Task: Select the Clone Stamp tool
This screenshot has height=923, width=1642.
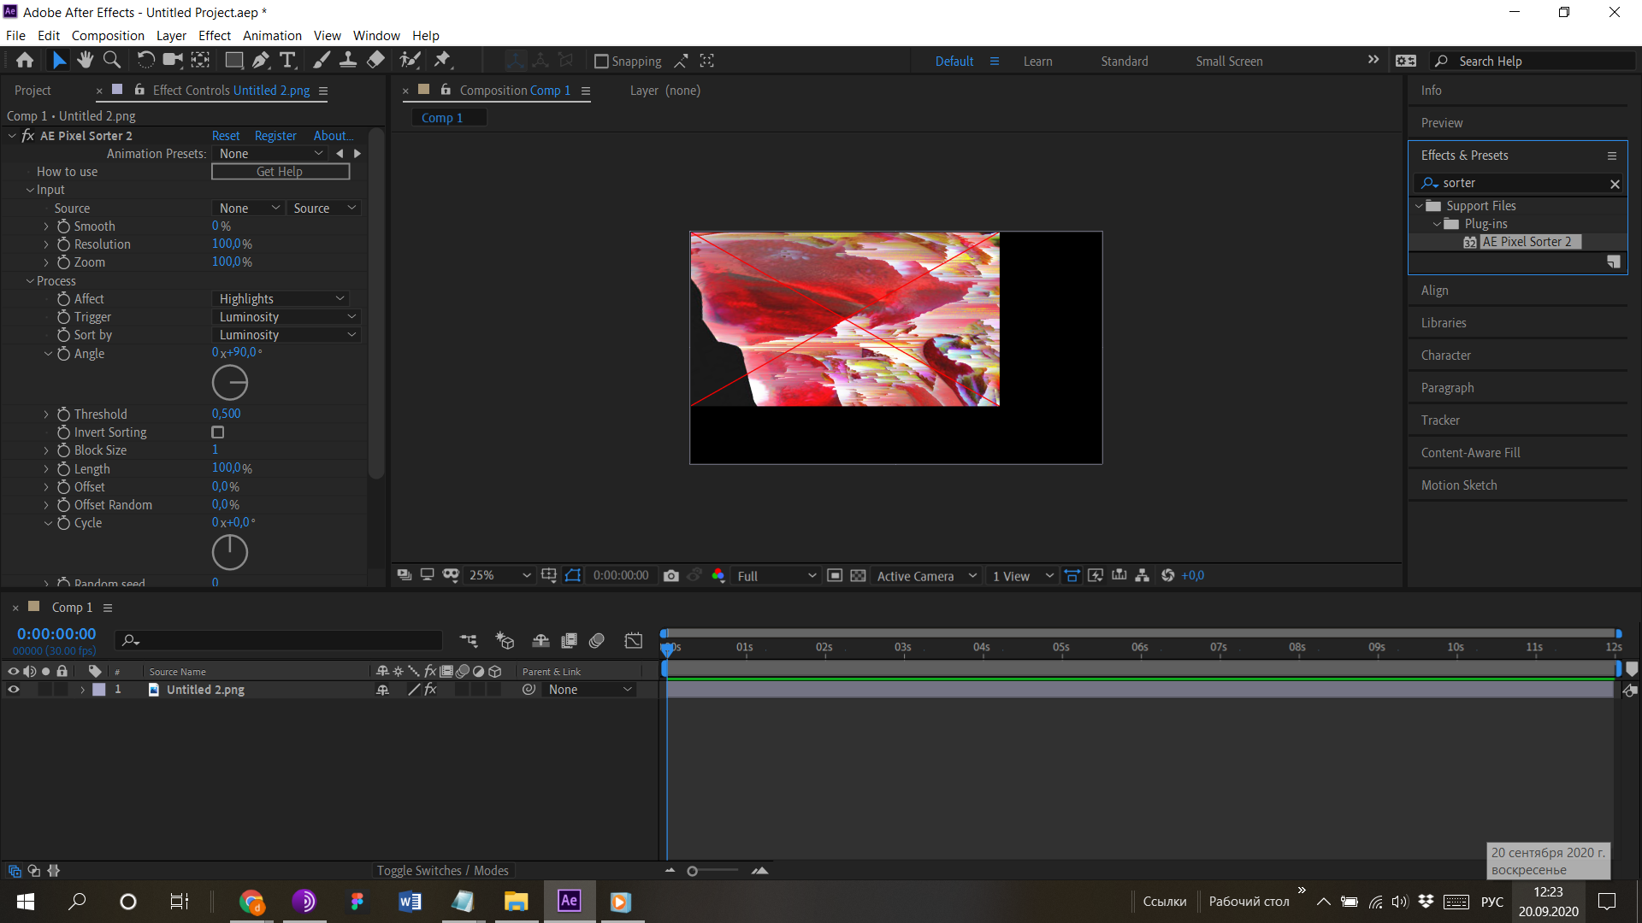Action: [x=348, y=61]
